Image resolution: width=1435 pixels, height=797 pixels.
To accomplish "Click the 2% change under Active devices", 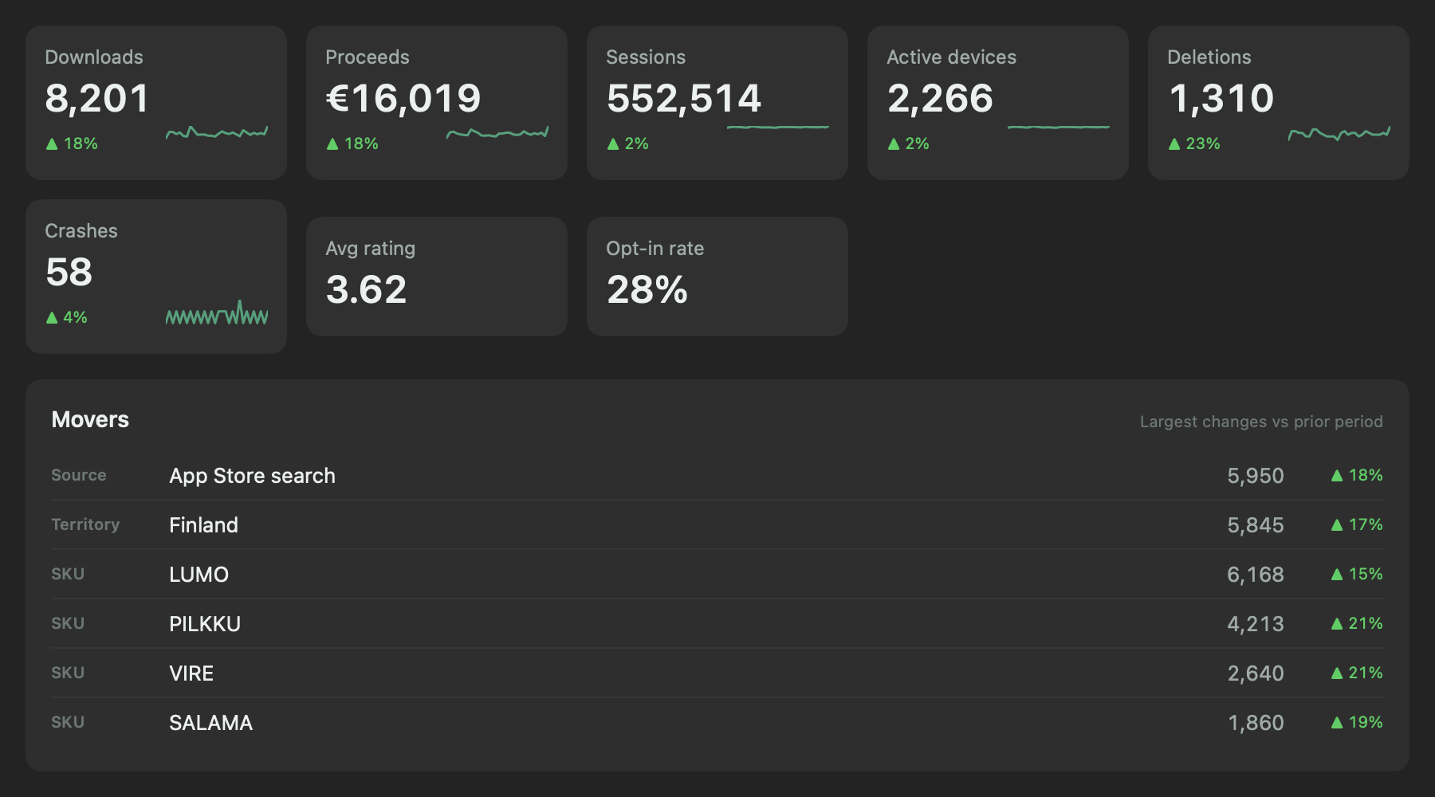I will 908,143.
